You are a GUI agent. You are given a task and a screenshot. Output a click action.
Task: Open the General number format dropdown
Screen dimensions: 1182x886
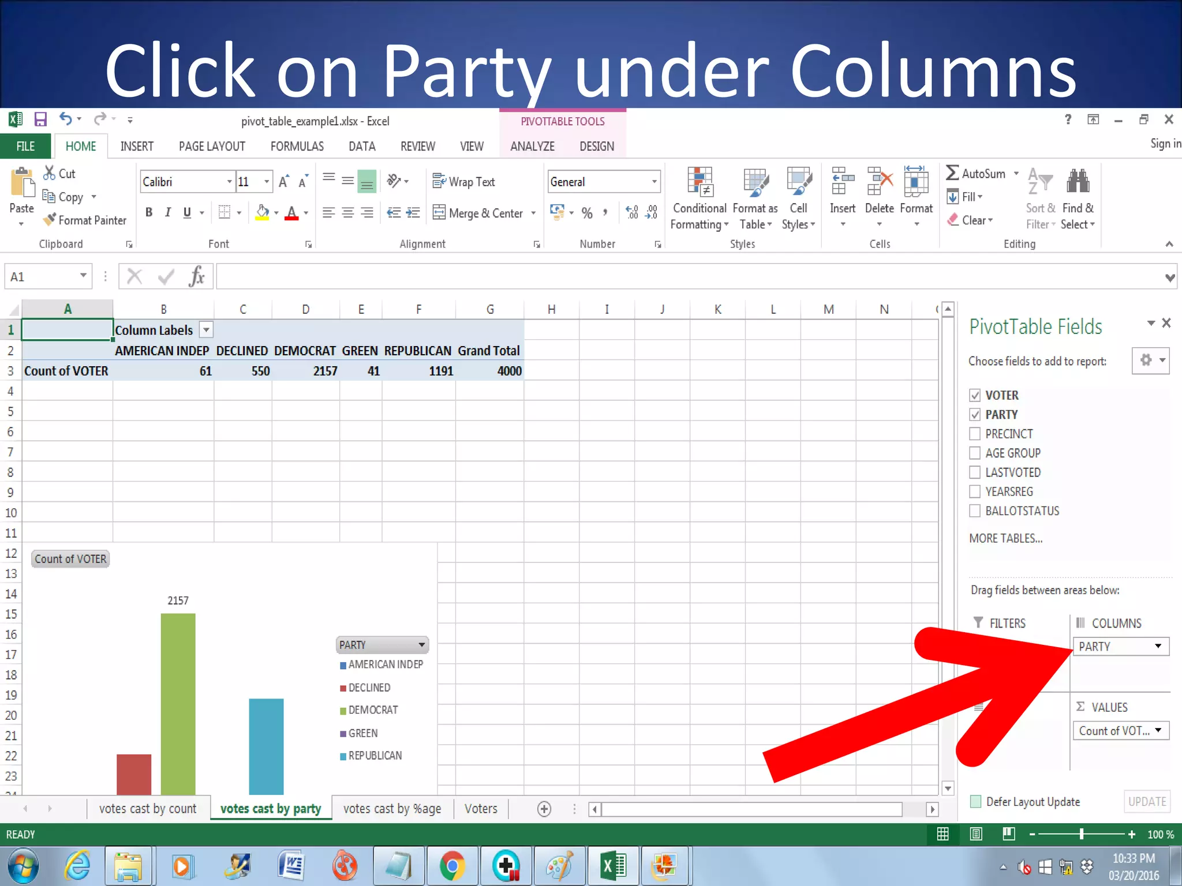pos(654,182)
